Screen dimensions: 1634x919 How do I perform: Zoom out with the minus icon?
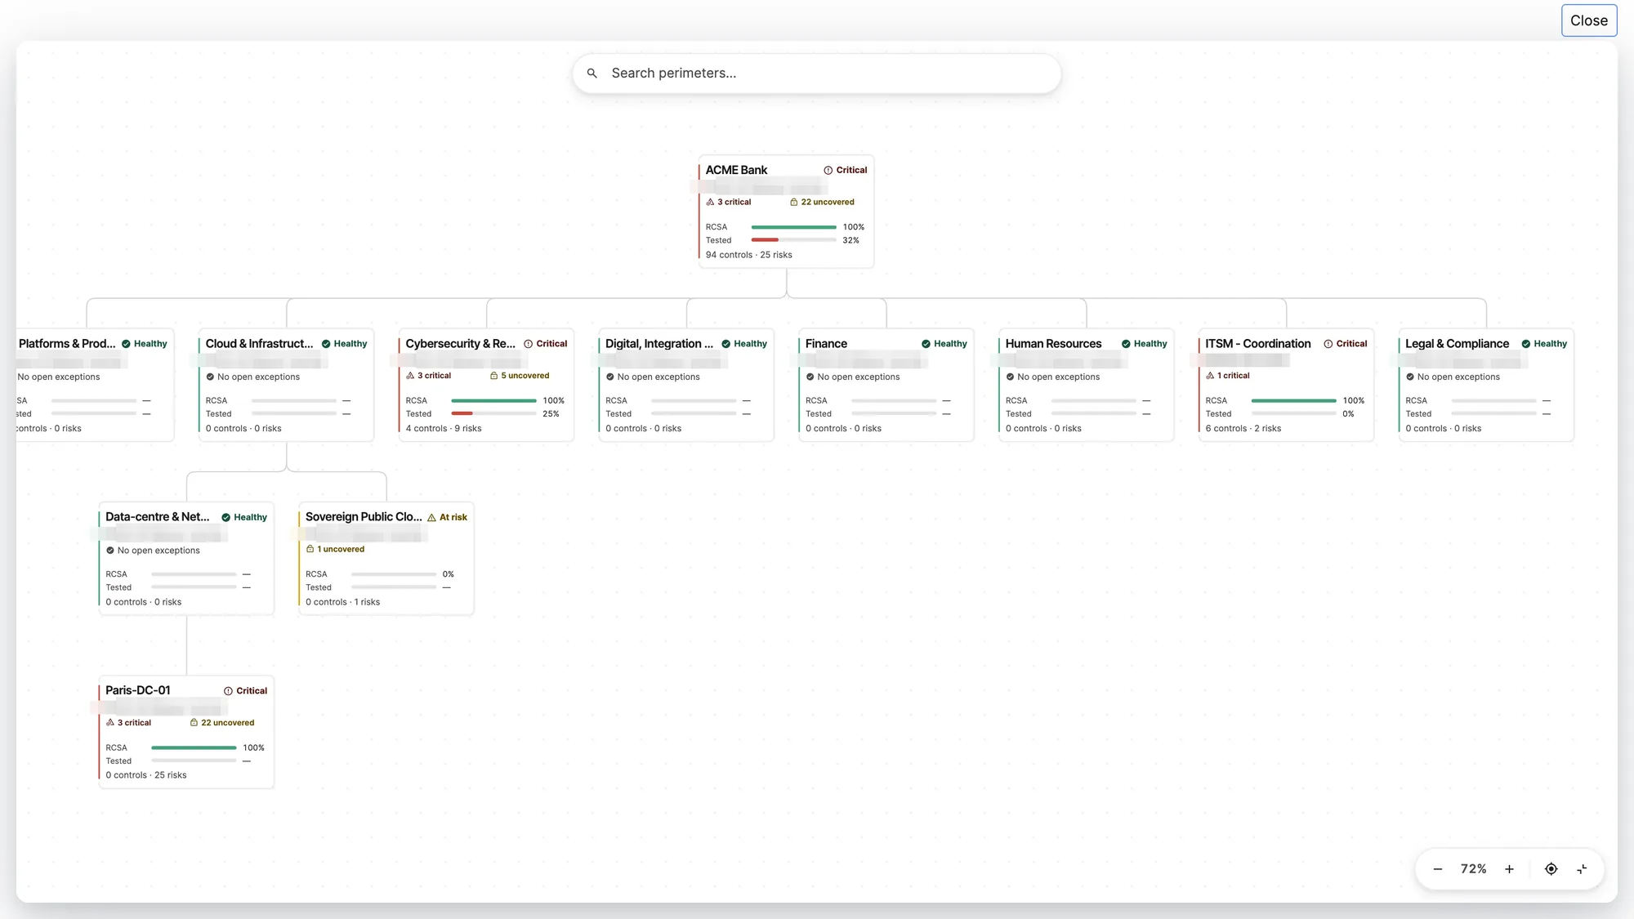click(1437, 869)
